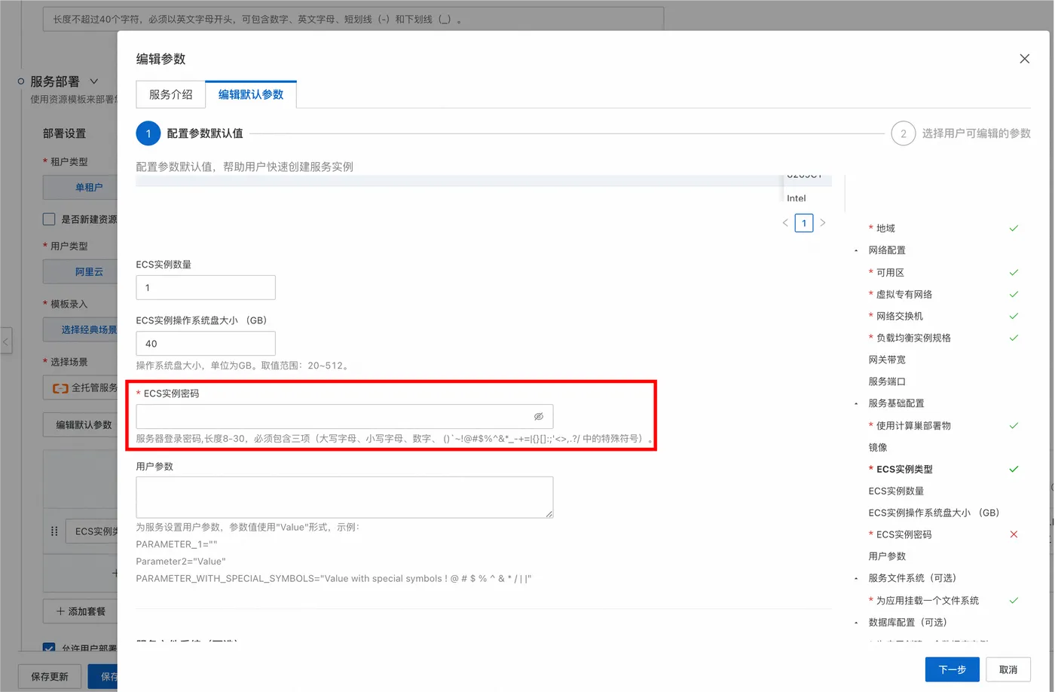Collapse 服务基础配置 section in side navigation

tap(856, 404)
